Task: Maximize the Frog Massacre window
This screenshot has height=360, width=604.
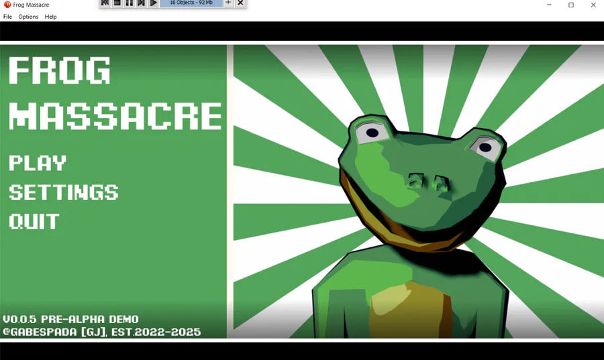Action: click(x=571, y=5)
